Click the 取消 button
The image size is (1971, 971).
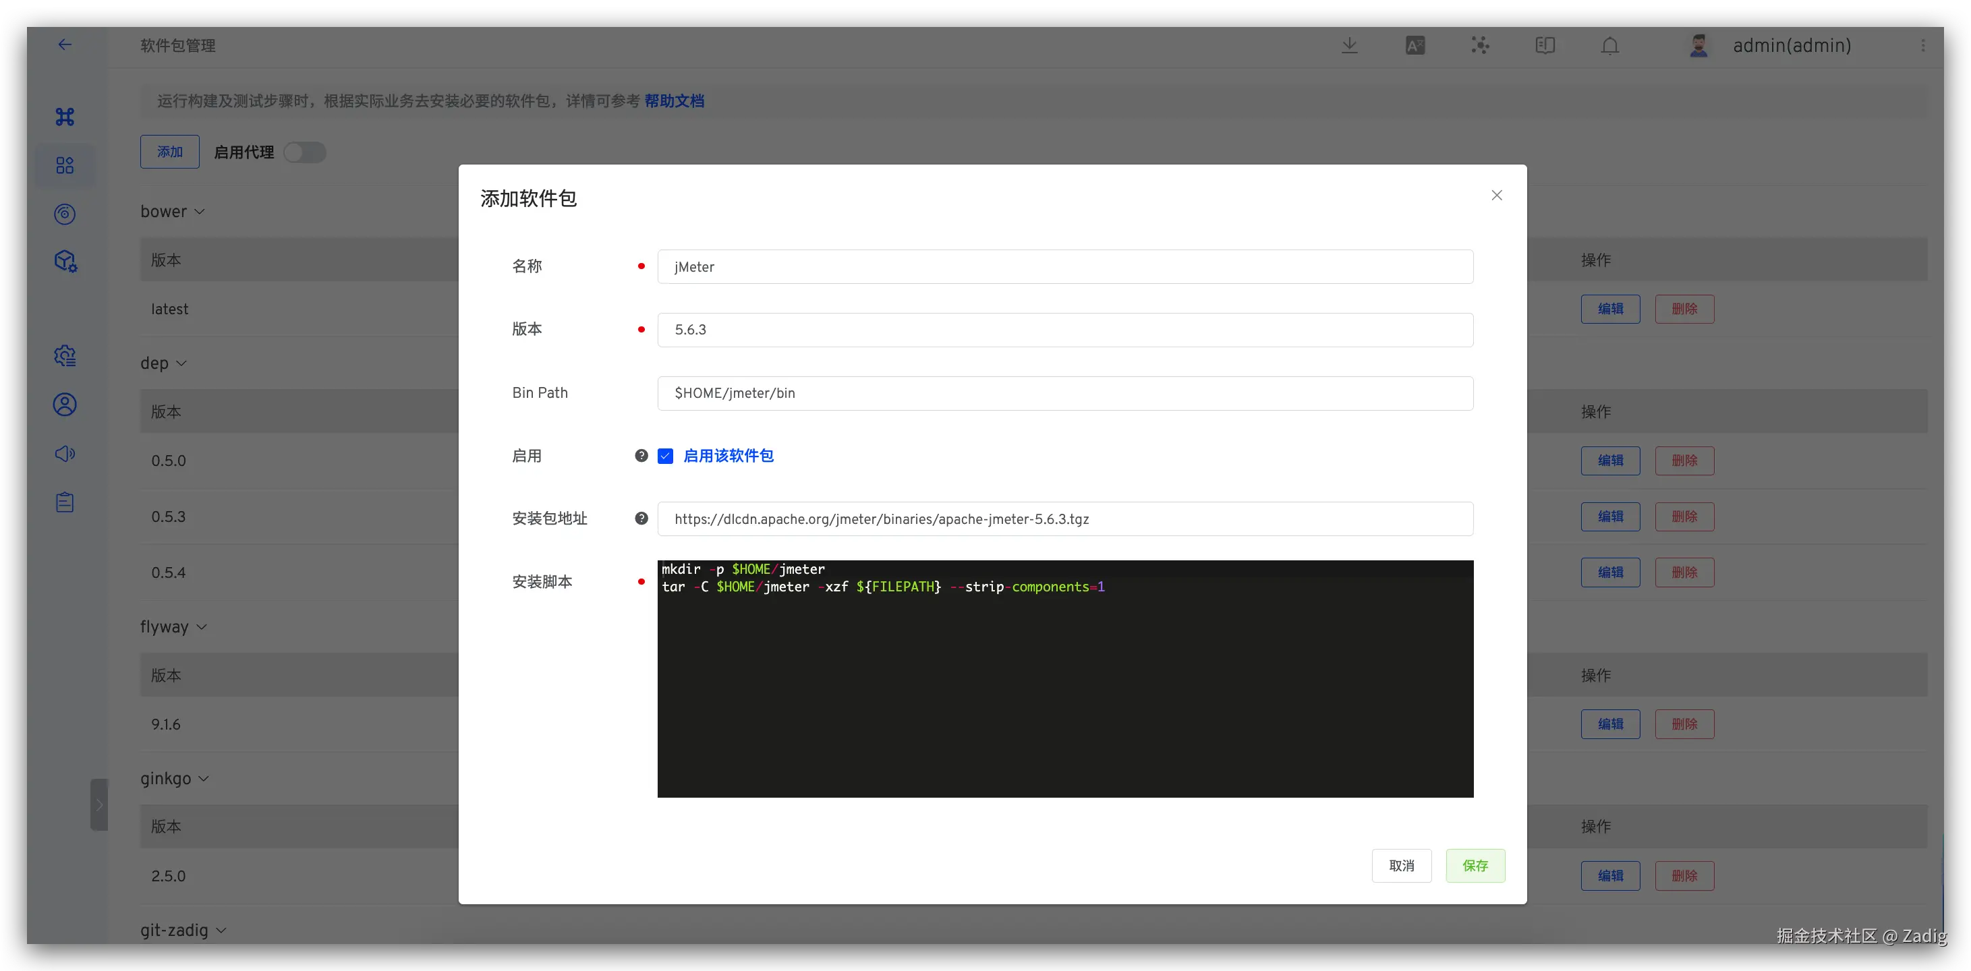click(x=1401, y=865)
